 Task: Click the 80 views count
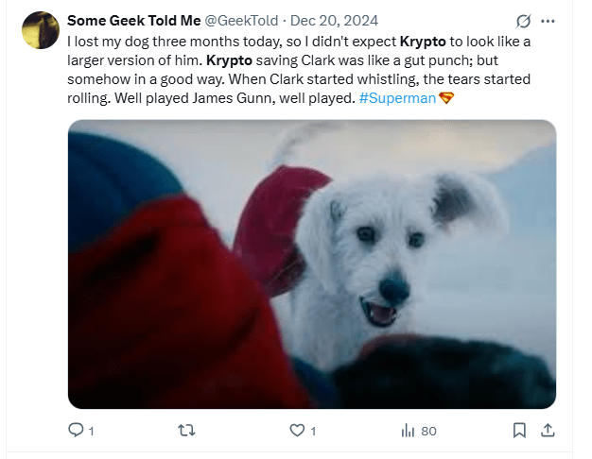428,432
